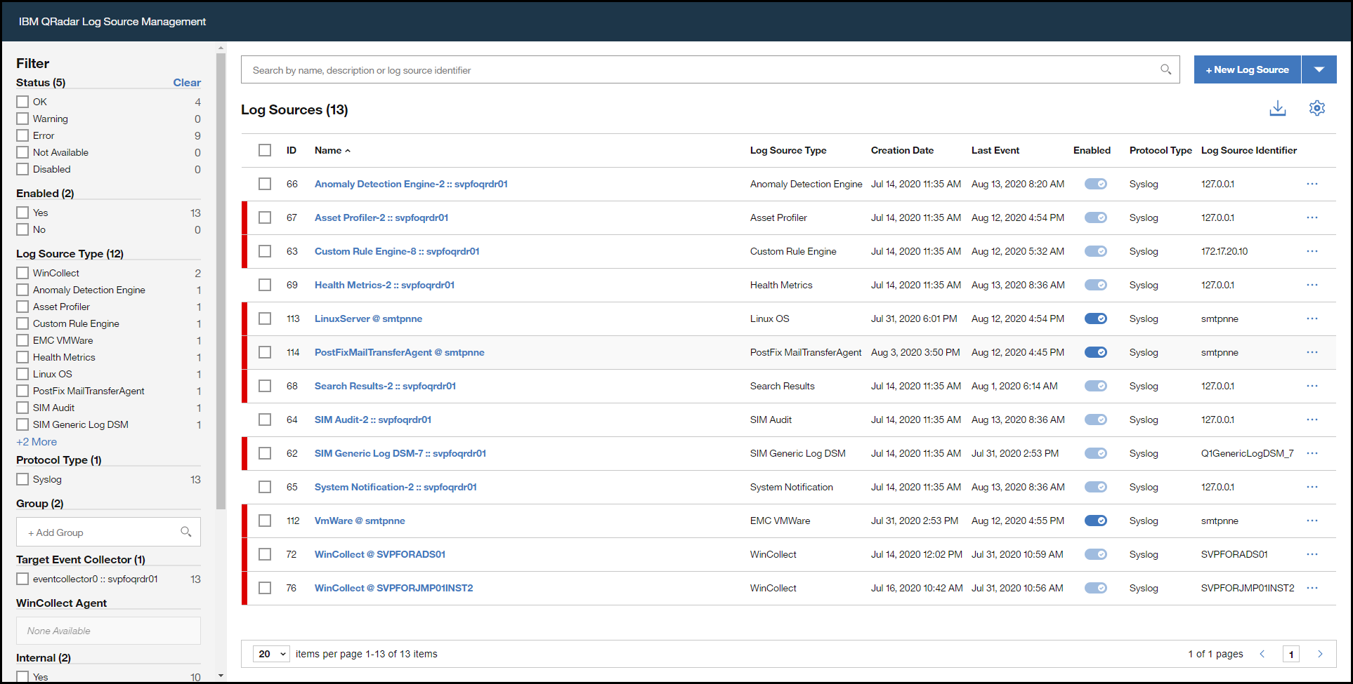The width and height of the screenshot is (1353, 684).
Task: Go to next page arrow
Action: 1320,654
